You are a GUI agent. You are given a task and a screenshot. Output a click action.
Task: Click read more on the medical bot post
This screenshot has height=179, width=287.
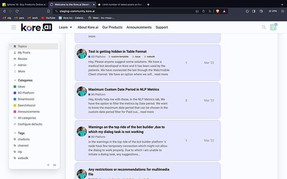(x=161, y=74)
